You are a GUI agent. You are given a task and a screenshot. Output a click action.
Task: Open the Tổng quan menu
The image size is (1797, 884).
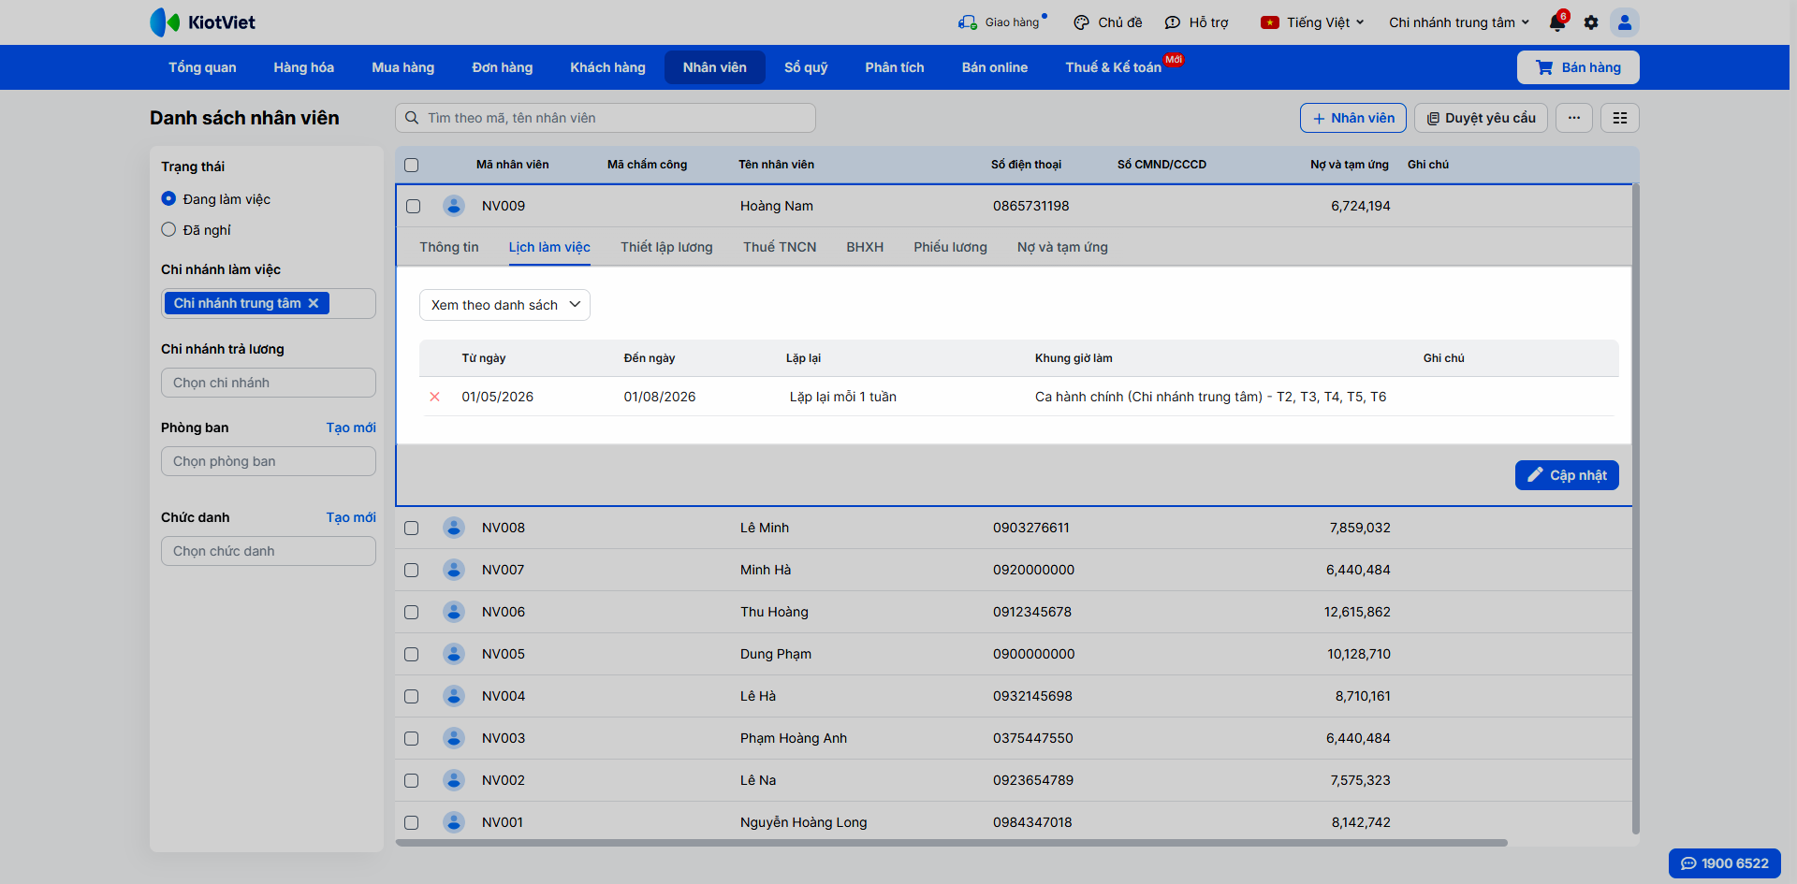202,67
